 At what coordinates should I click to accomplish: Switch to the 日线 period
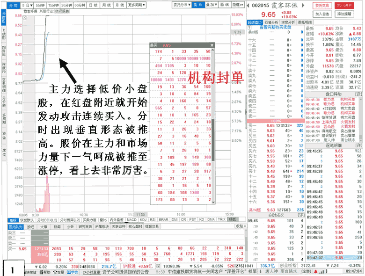pos(93,5)
